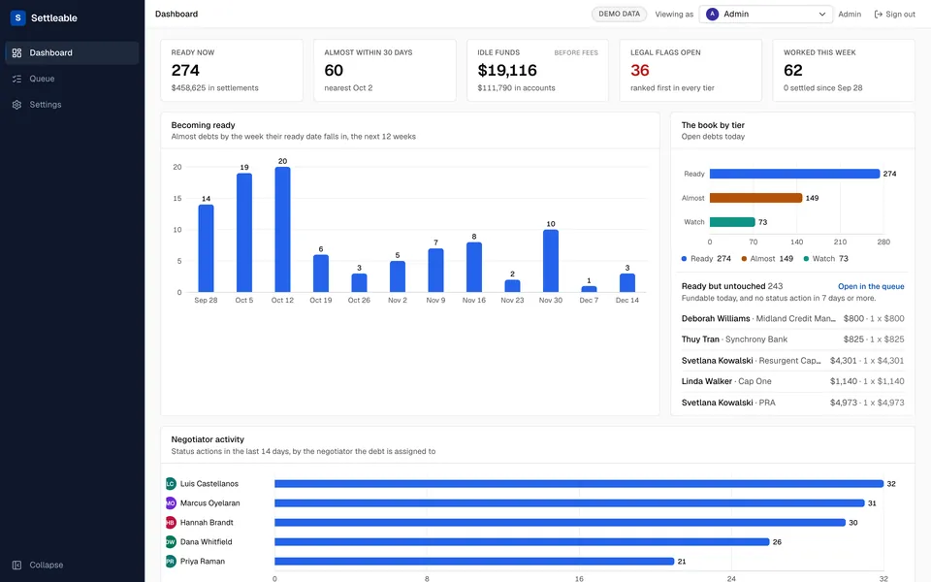Click the 'Becoming ready' chart title

(203, 125)
